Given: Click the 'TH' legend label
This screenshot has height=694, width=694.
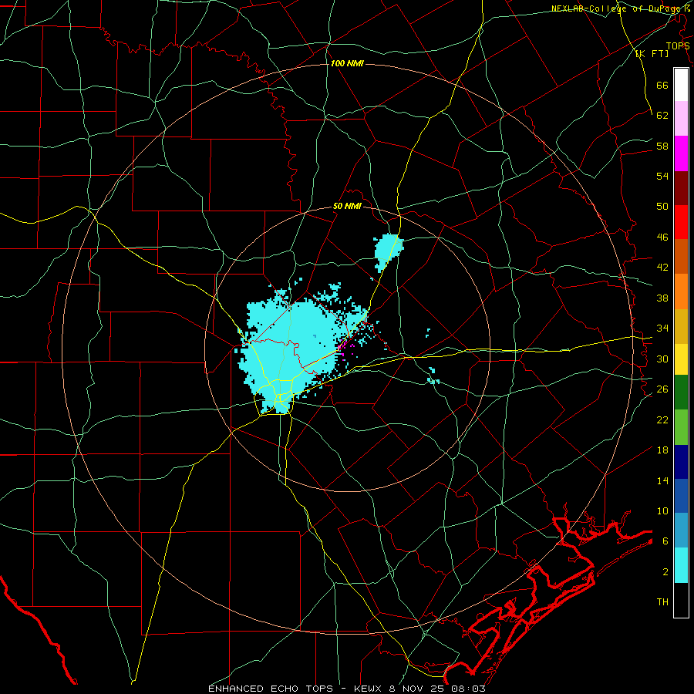Looking at the screenshot, I should tap(662, 602).
